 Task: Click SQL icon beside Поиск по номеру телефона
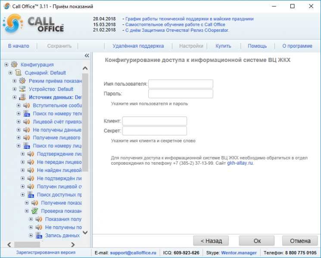tap(26, 114)
